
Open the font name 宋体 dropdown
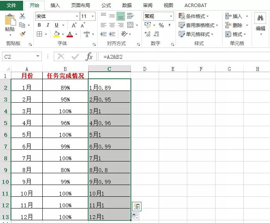coord(77,16)
